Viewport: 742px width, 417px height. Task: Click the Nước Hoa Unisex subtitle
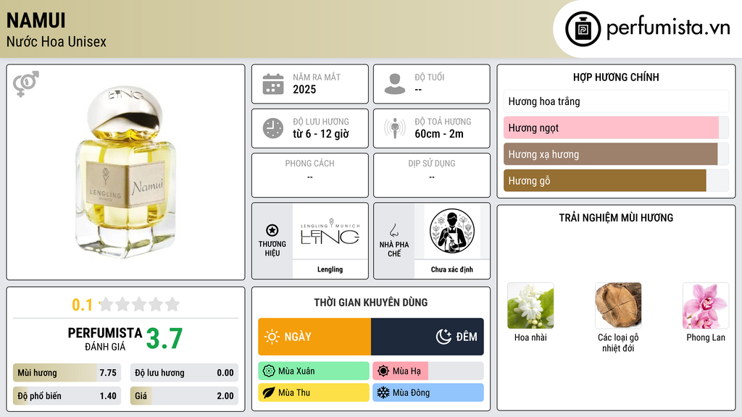point(57,41)
